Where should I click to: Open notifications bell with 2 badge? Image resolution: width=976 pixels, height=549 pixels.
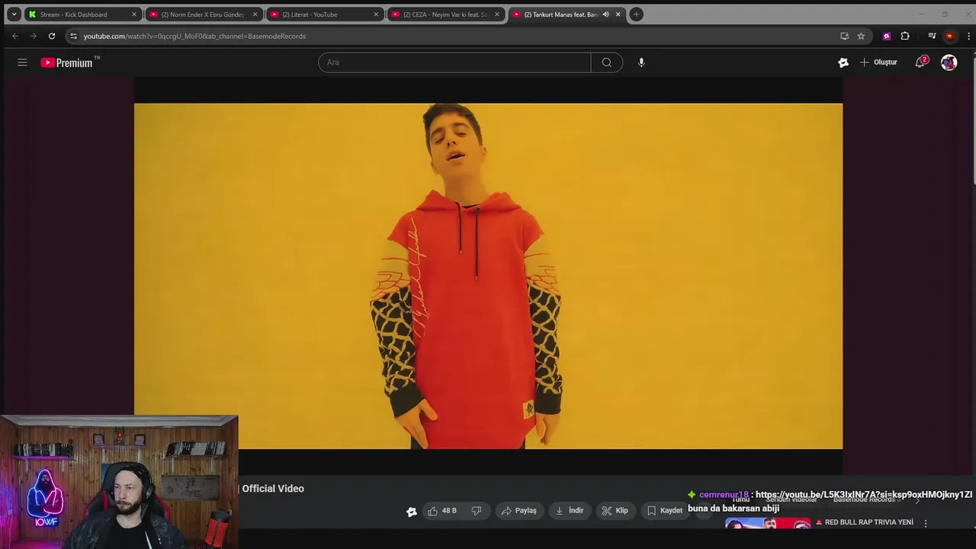coord(920,62)
